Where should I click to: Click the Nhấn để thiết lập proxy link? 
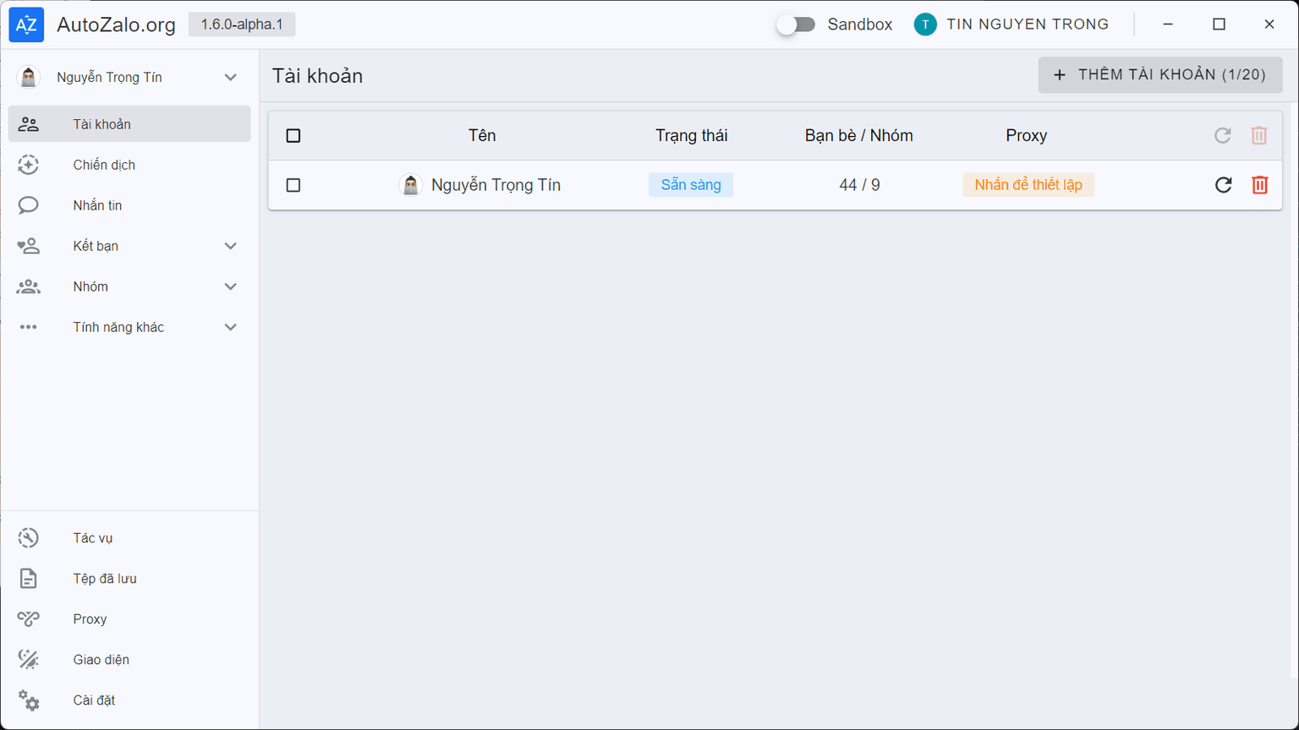pos(1028,185)
